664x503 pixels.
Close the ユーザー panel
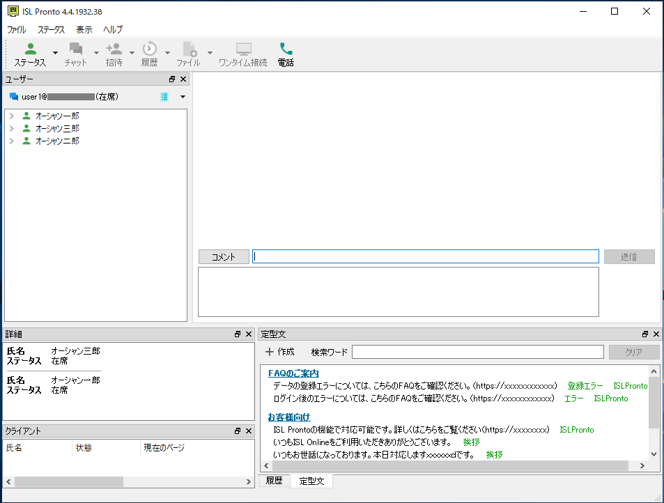tap(183, 79)
